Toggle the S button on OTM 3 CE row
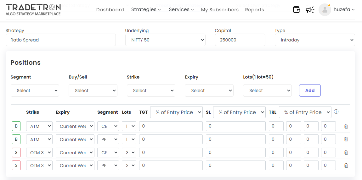 (16, 152)
